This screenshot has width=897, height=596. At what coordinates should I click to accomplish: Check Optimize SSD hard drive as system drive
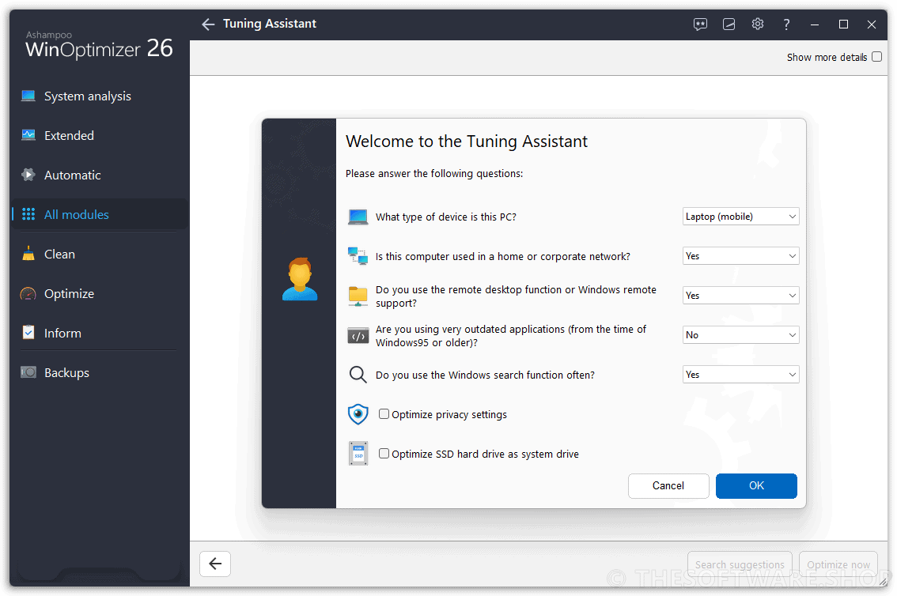(x=384, y=453)
